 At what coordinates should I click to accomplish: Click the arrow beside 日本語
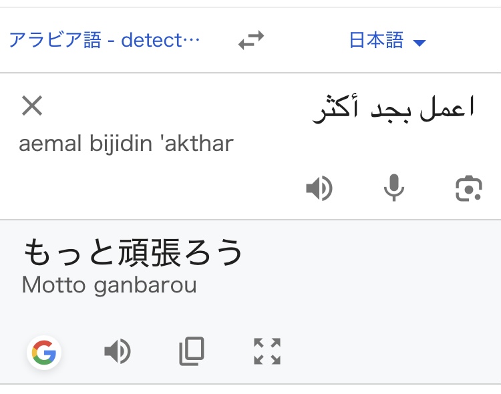(x=420, y=43)
